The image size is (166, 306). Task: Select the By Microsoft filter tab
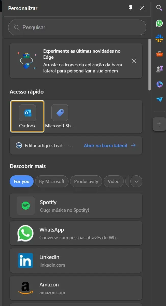point(52,181)
